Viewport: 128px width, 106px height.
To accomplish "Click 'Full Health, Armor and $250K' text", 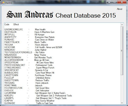I will (49, 47).
